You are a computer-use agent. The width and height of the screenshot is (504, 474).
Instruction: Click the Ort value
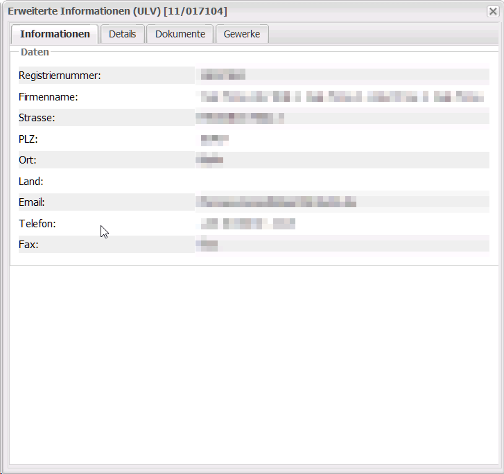tap(209, 160)
